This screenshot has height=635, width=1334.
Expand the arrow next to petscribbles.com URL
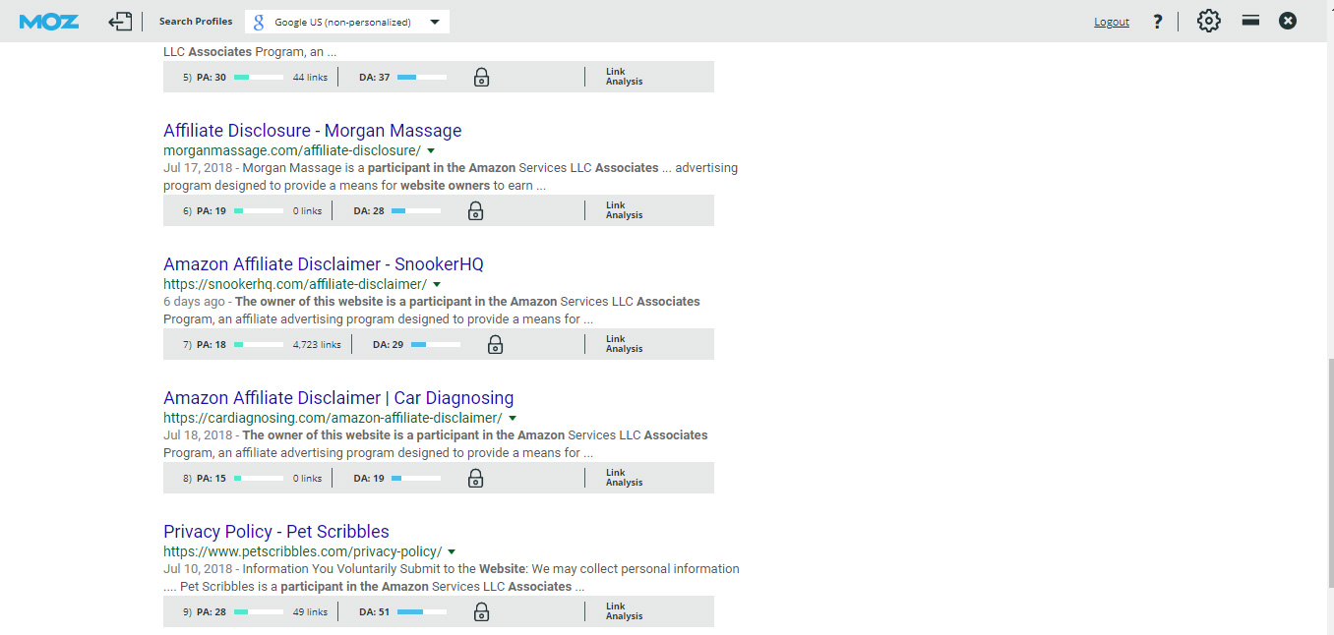click(452, 551)
